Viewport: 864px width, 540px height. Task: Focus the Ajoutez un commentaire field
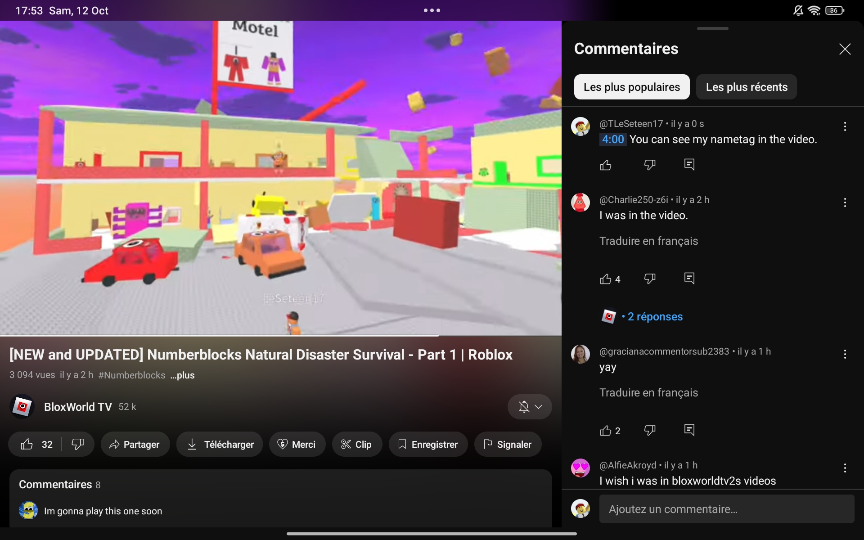726,509
